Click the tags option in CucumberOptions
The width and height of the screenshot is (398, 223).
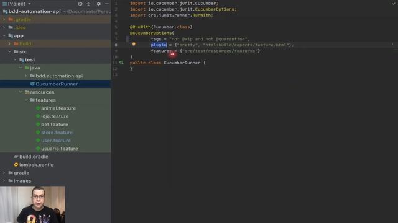pos(156,39)
